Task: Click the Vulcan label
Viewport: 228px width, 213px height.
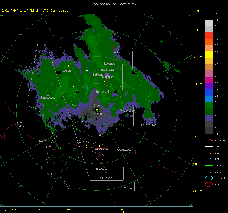Action: tap(129, 188)
